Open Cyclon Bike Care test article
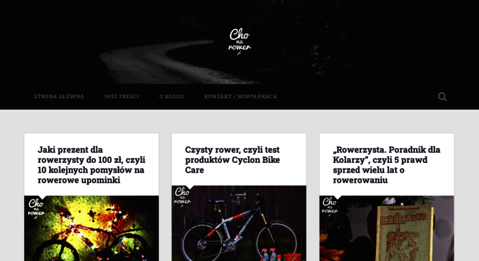The image size is (479, 261). coord(232,160)
